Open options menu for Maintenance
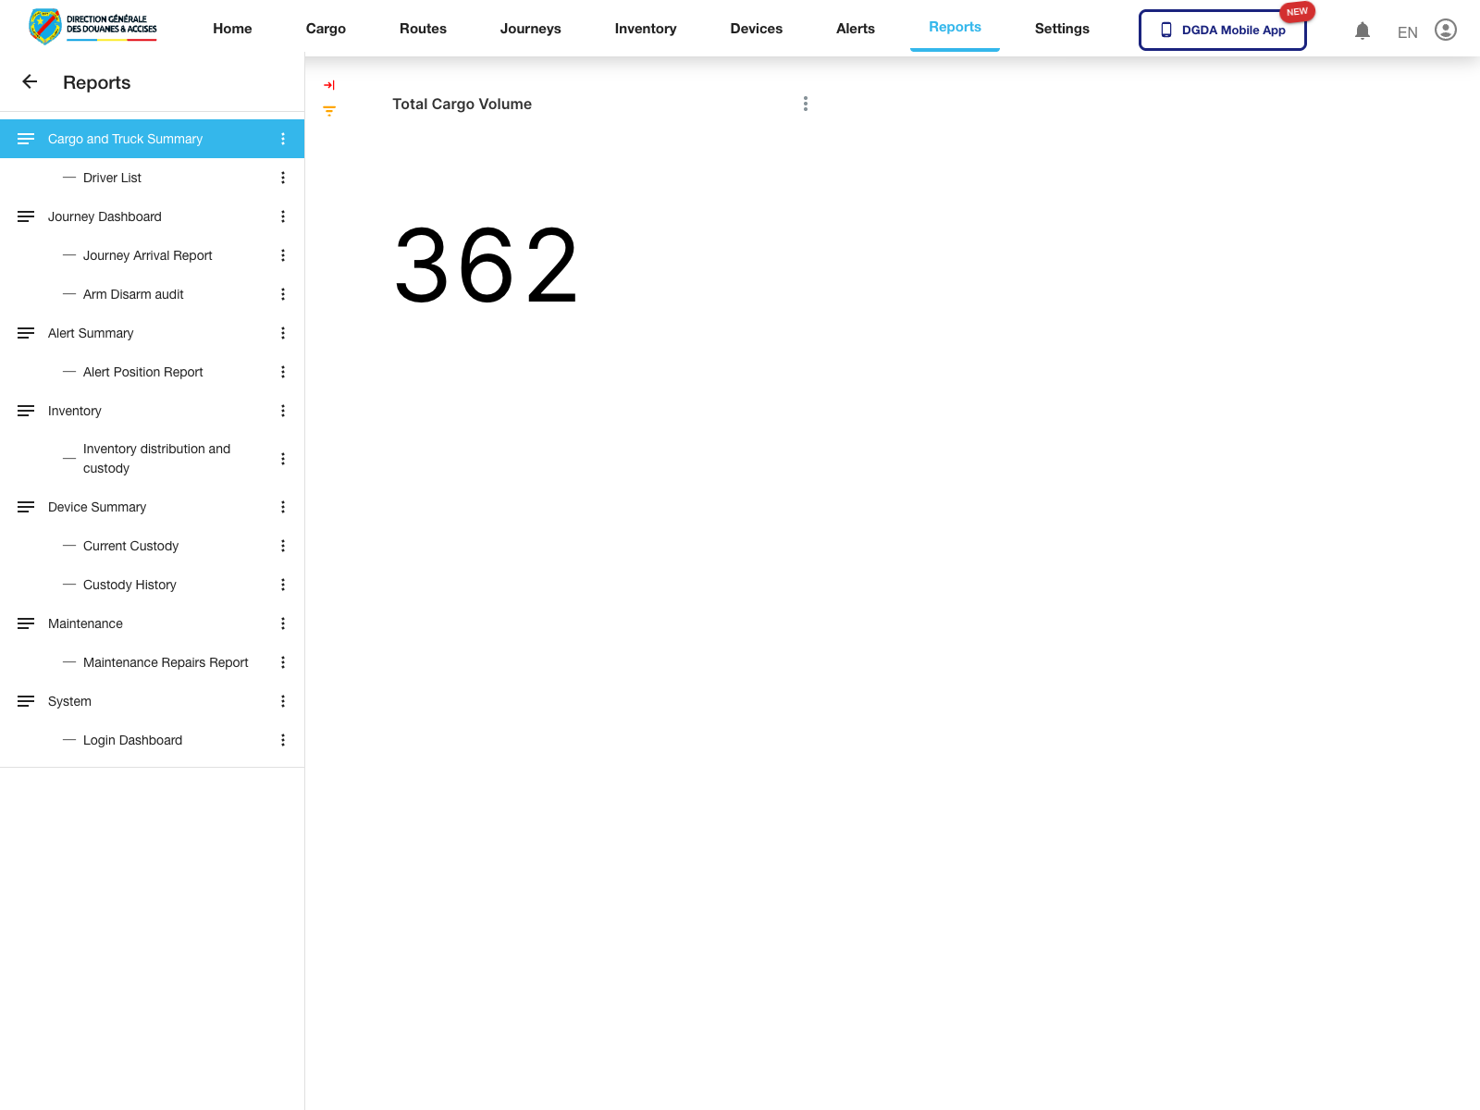Screen dimensions: 1480x1110 pos(283,623)
